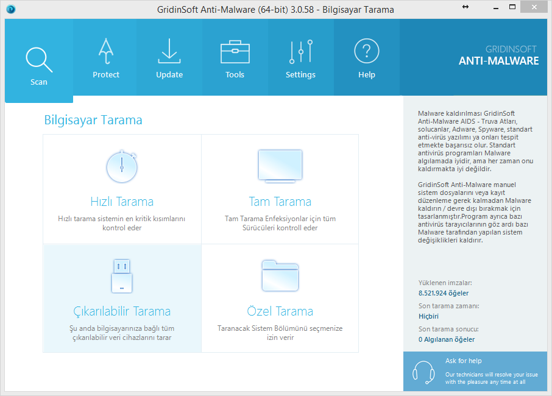
Task: Click 'Our technicians will resolve your issue' text
Action: (x=492, y=378)
